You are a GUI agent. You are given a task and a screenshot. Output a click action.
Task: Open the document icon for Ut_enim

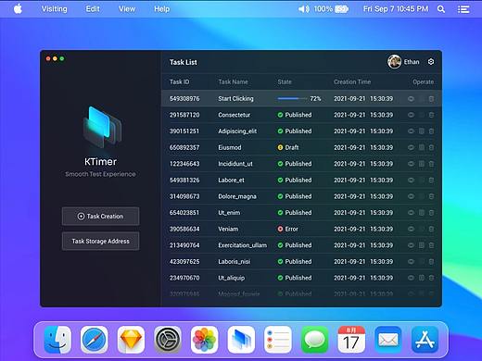(422, 213)
